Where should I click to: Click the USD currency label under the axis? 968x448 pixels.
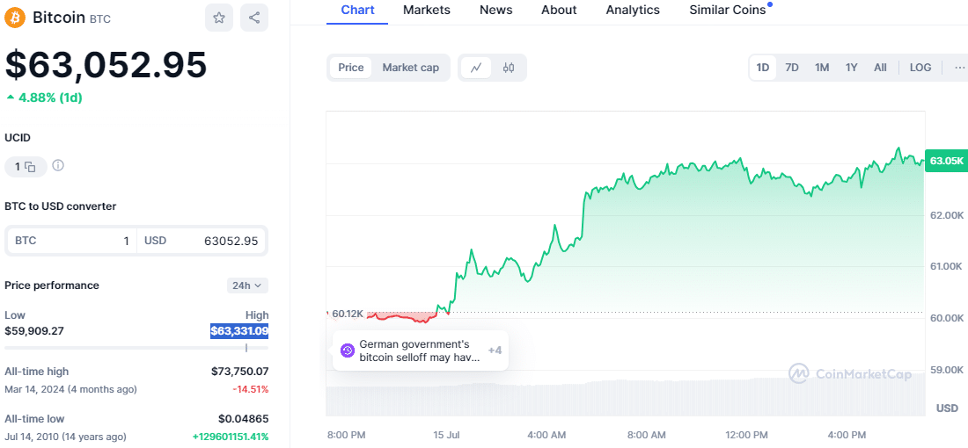pos(947,408)
